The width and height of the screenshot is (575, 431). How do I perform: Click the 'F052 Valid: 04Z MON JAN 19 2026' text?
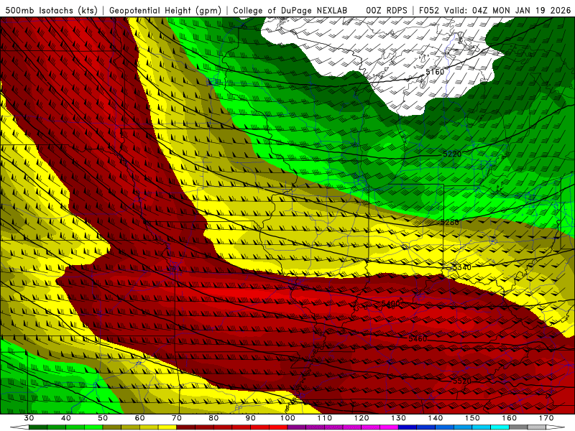(494, 10)
